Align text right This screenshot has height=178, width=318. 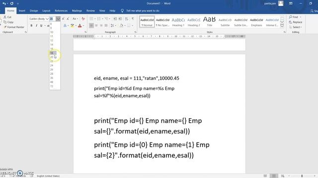101,26
